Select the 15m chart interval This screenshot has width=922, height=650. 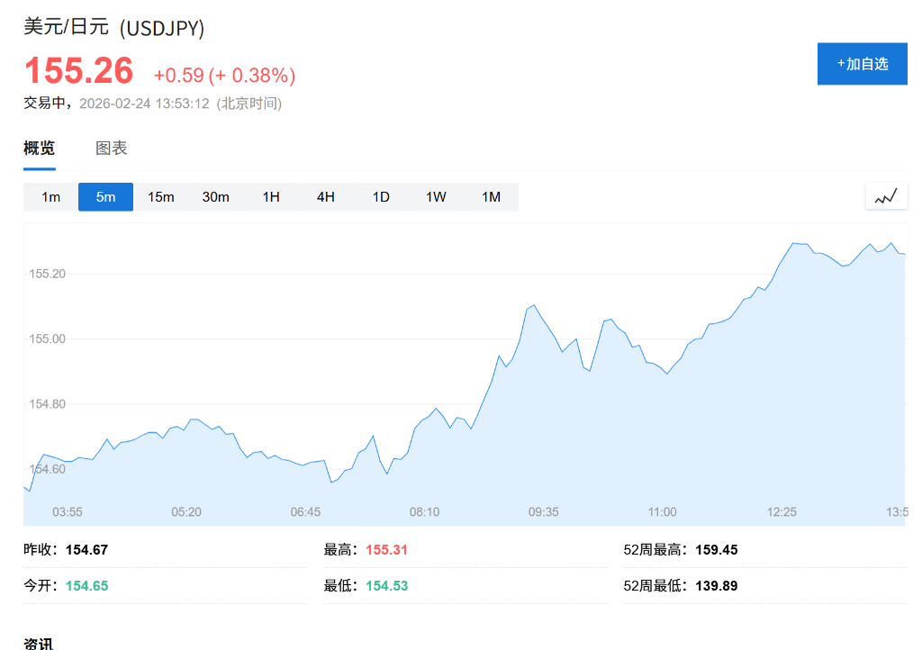pyautogui.click(x=160, y=196)
